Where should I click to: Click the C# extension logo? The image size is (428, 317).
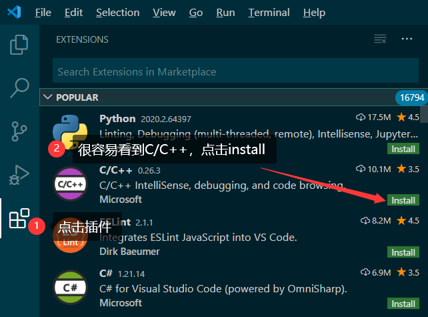point(70,288)
